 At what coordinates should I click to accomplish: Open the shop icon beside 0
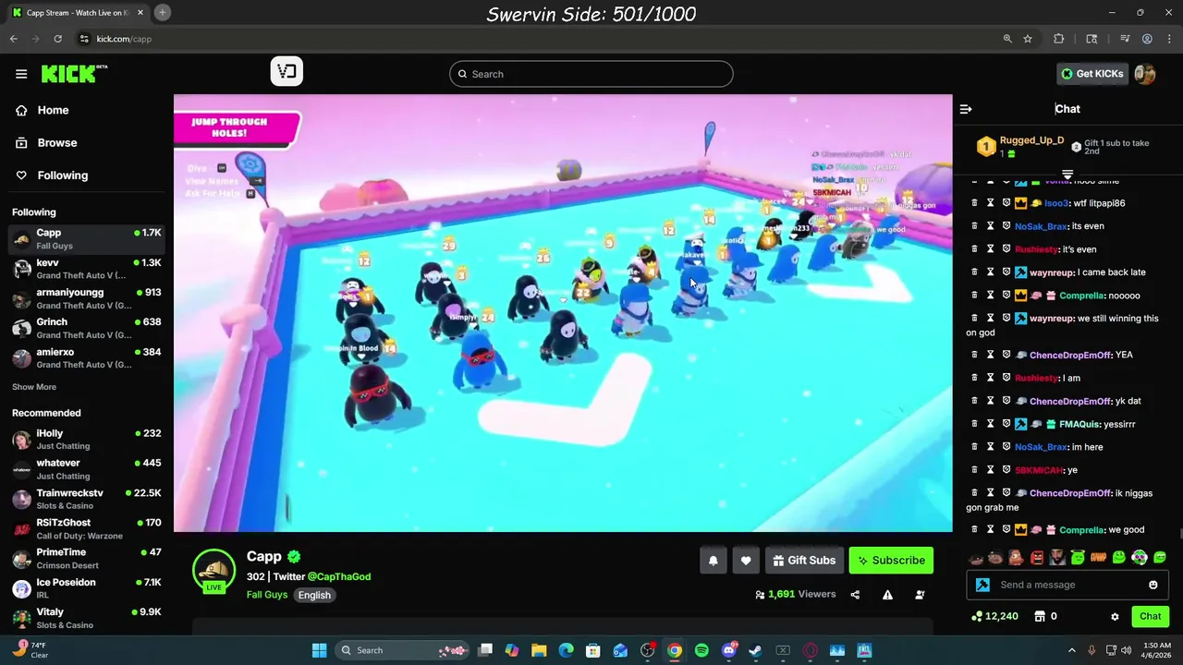(1039, 616)
